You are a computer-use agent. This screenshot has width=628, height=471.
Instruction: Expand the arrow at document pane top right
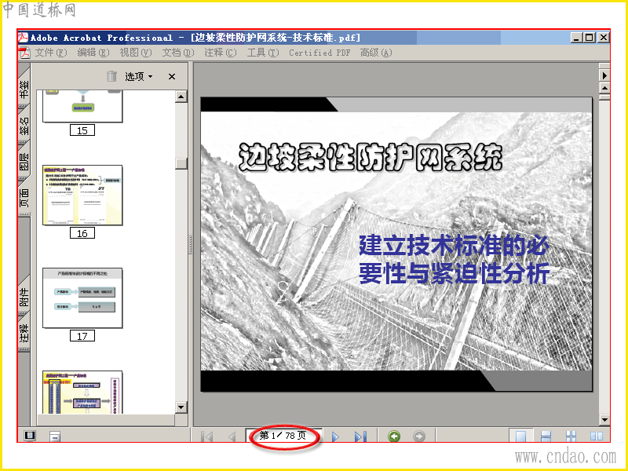click(604, 75)
